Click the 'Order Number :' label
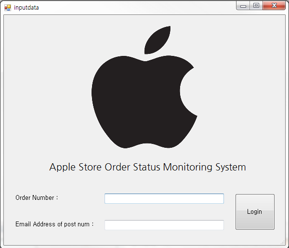Screen dimensions: 289x248 tap(37, 198)
